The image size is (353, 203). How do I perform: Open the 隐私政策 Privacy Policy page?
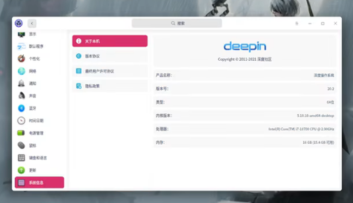tap(110, 86)
